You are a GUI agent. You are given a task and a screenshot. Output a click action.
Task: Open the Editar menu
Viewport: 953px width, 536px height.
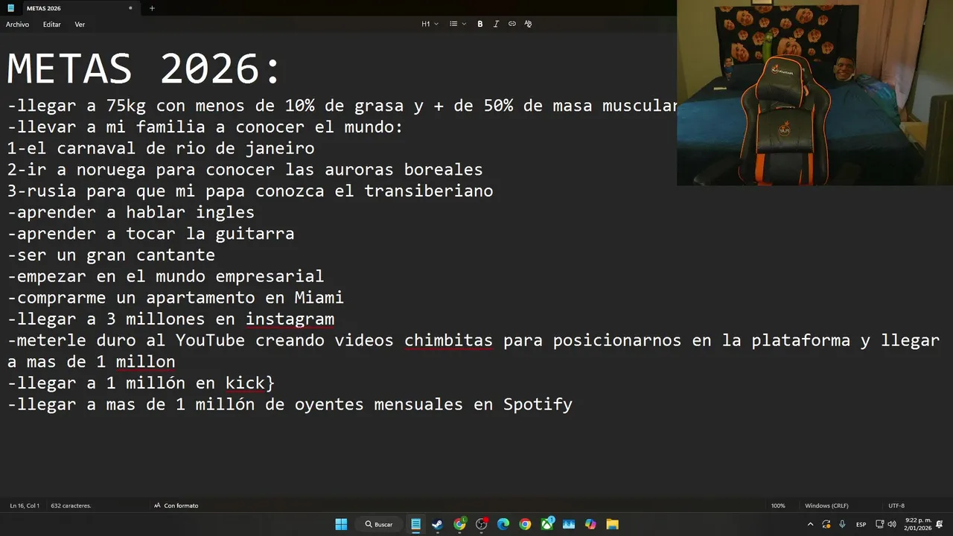click(x=51, y=25)
